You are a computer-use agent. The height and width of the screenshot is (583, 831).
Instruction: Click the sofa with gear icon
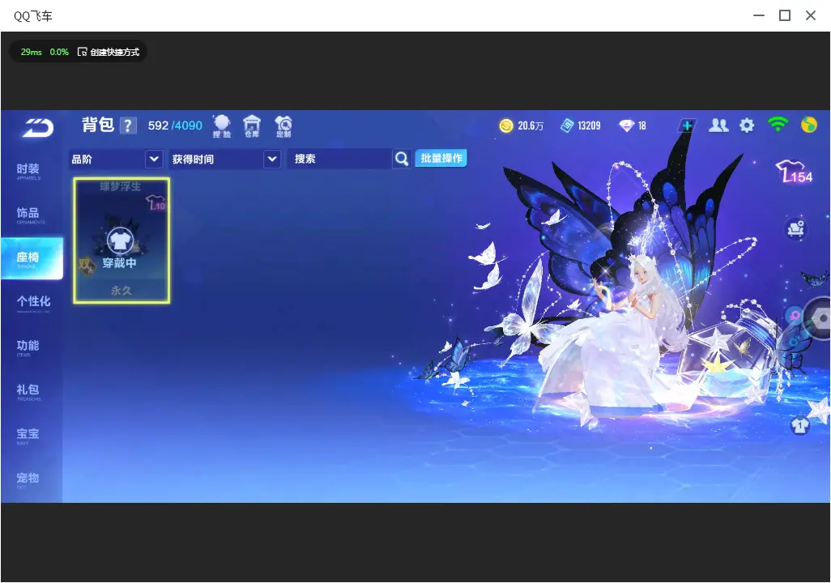point(795,229)
